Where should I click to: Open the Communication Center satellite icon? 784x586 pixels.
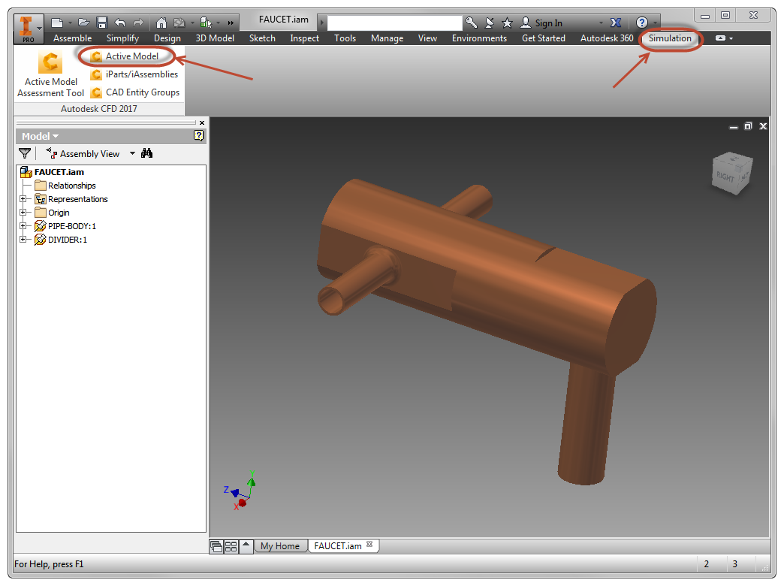point(490,23)
